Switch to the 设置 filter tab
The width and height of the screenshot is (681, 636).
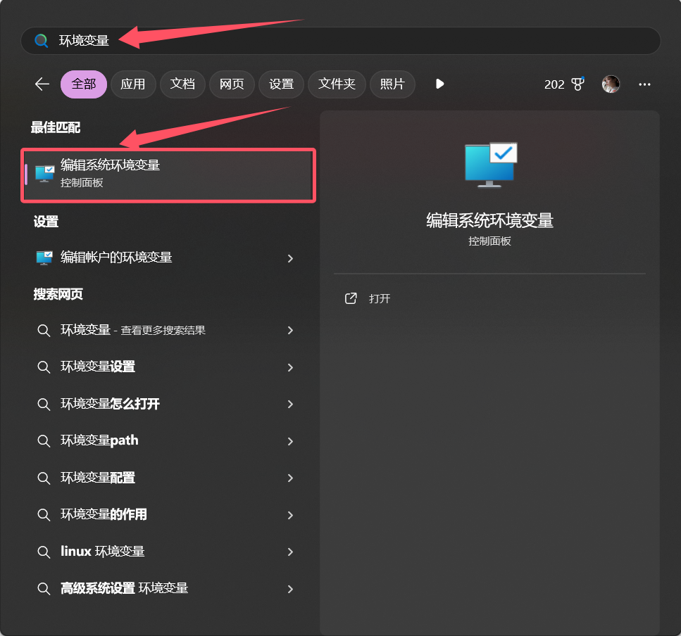tap(281, 84)
